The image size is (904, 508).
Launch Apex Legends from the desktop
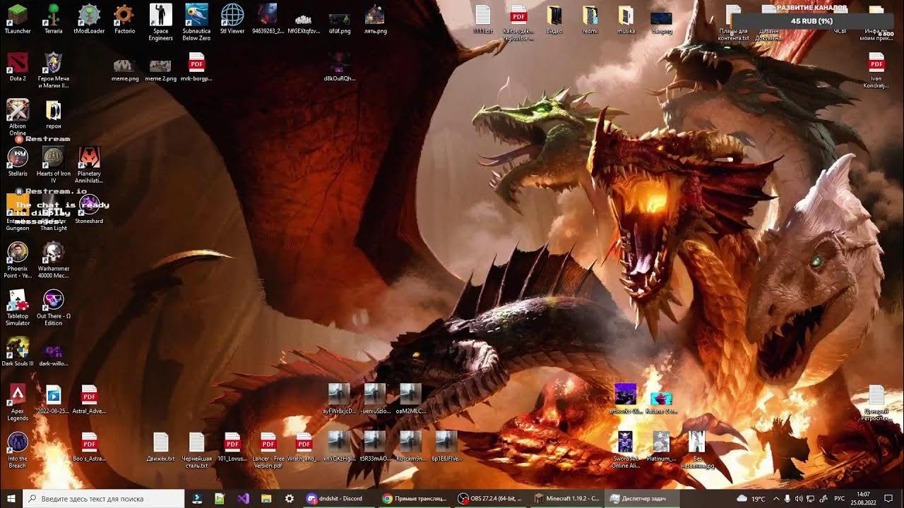click(18, 402)
